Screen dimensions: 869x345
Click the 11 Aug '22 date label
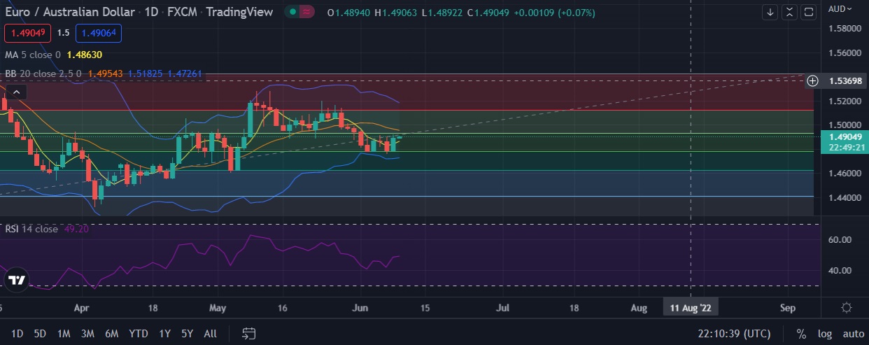tap(691, 307)
